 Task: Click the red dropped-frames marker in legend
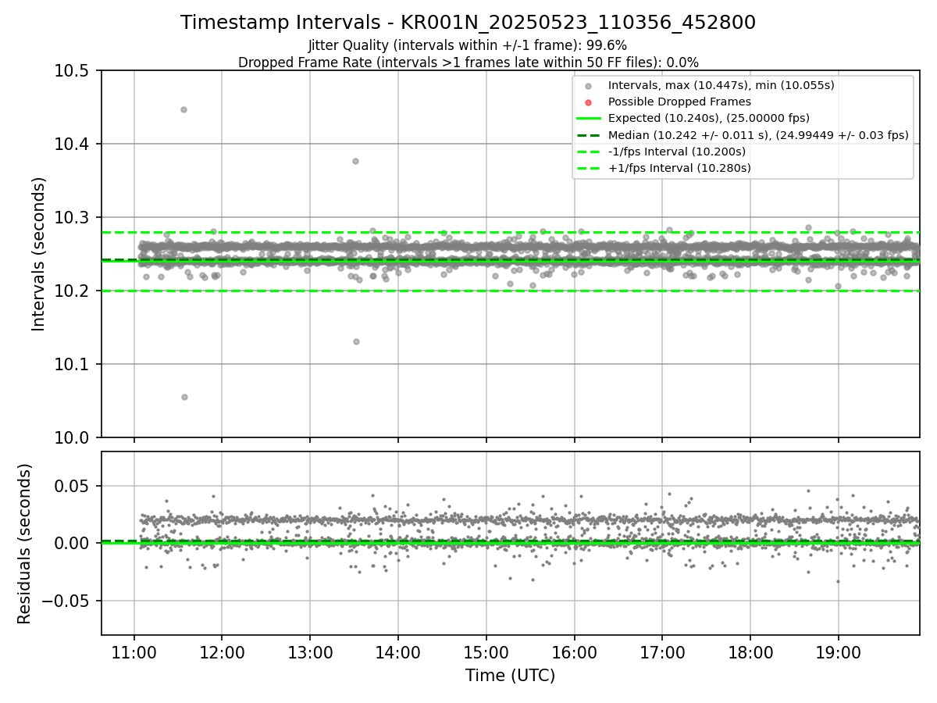[x=589, y=102]
